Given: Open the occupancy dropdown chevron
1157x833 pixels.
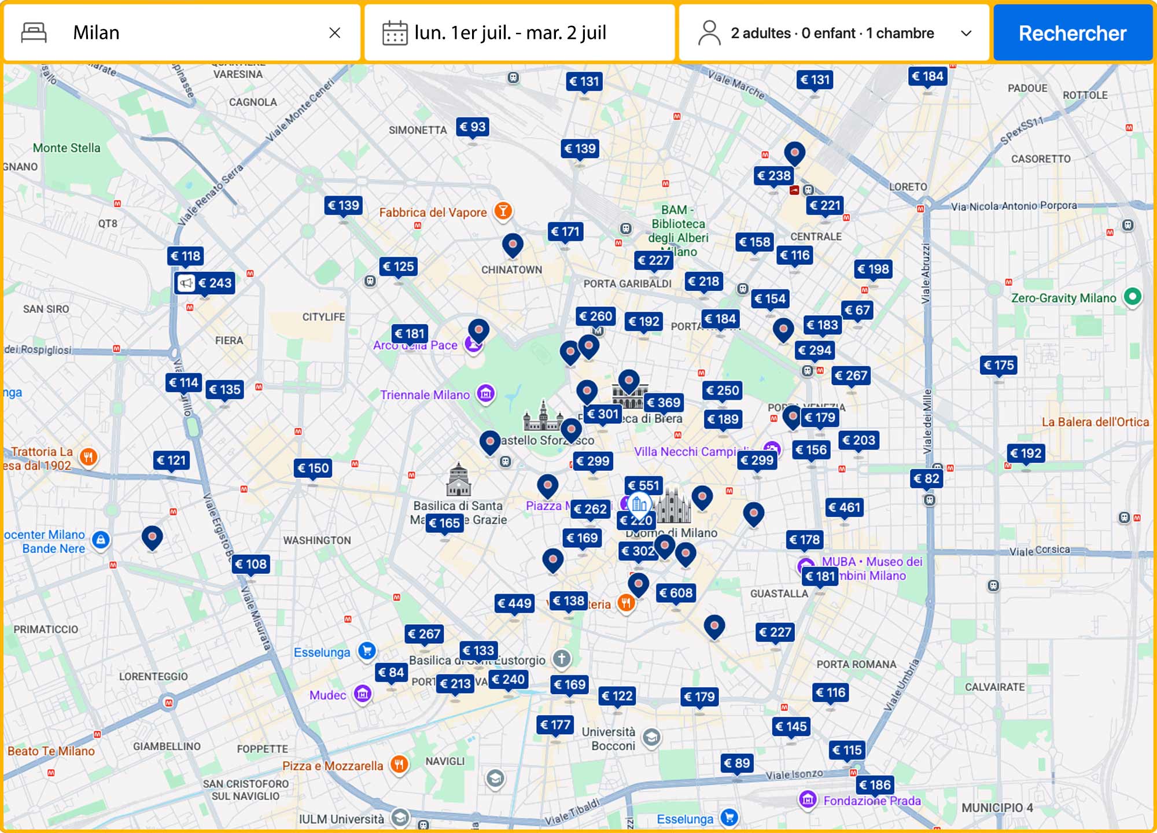Looking at the screenshot, I should coord(965,33).
